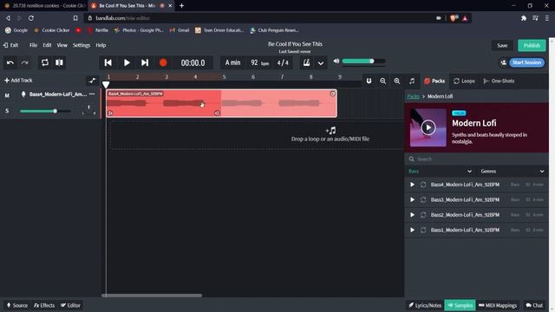This screenshot has height=312, width=555.
Task: Start recording with the red record button
Action: coord(163,62)
